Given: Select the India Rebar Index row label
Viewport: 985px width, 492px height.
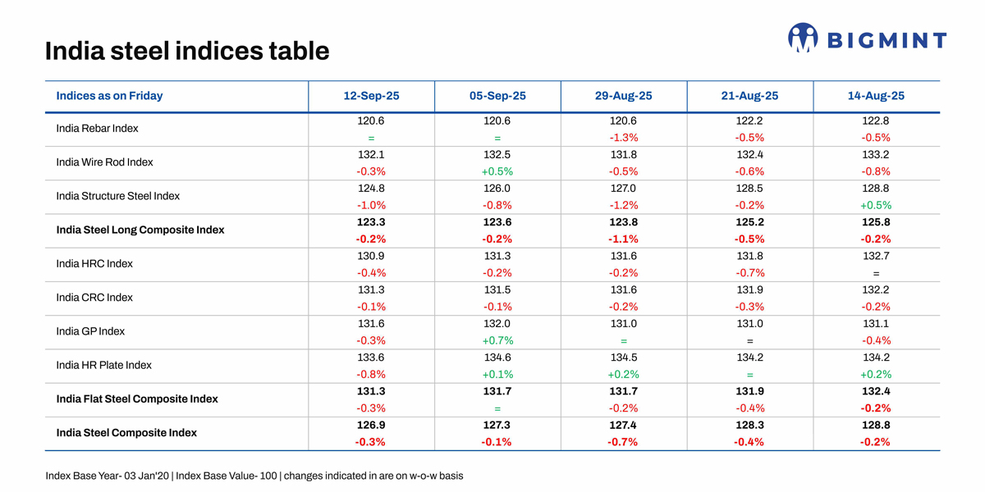Looking at the screenshot, I should (97, 129).
